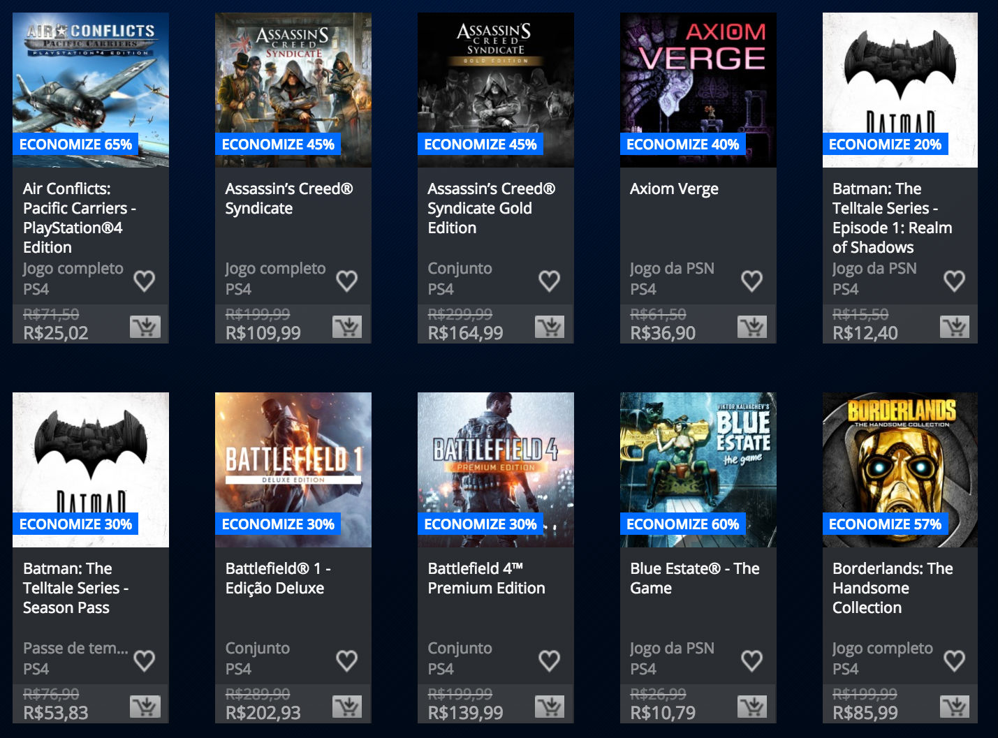Toggle wishlist heart for Assassin's Creed Syndicate (R$109,99)

click(x=347, y=281)
